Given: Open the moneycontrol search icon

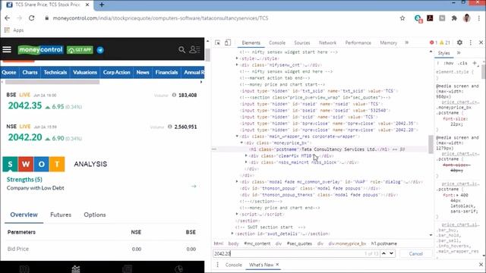Looking at the screenshot, I should click(181, 49).
